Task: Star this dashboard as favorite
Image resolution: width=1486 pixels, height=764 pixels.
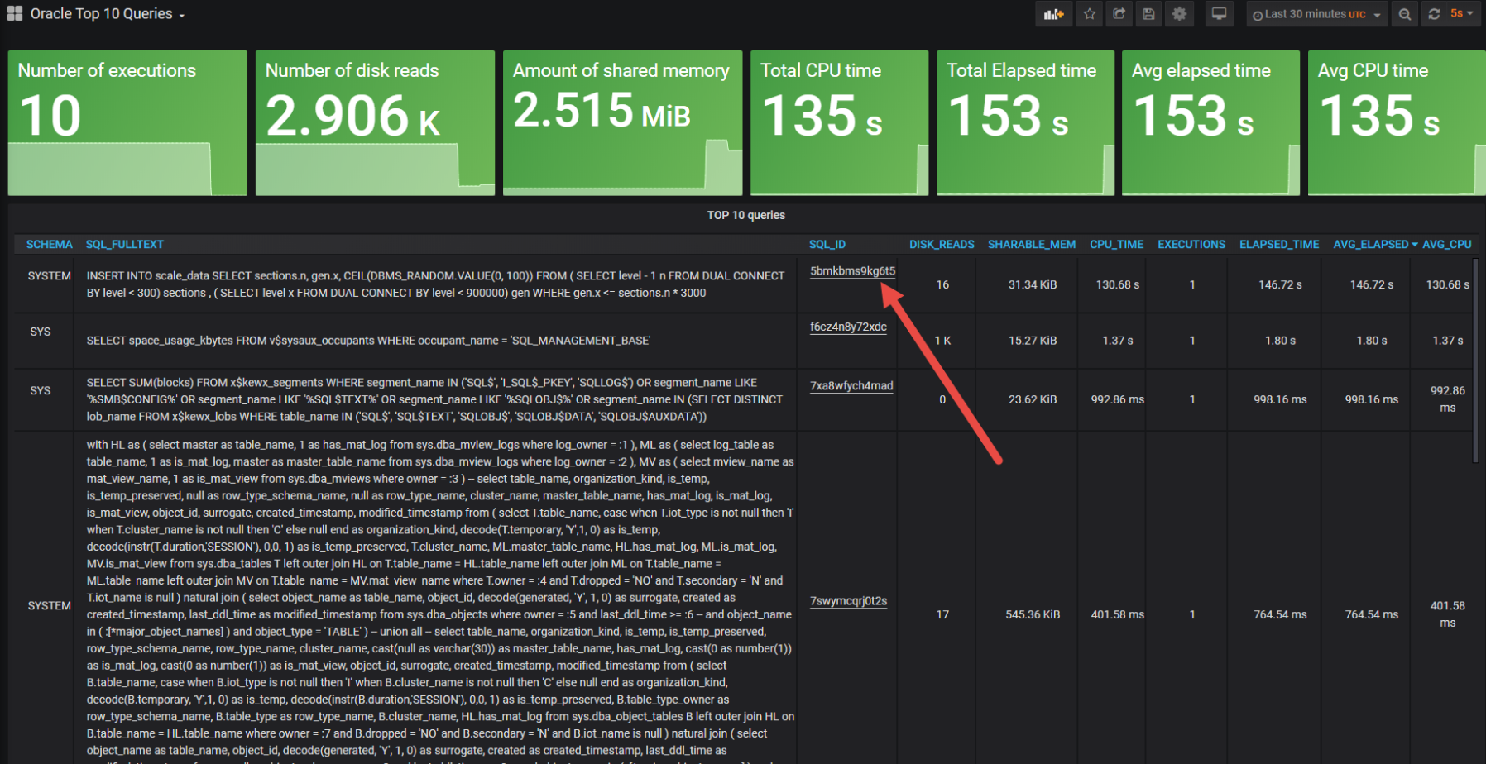Action: pyautogui.click(x=1090, y=14)
